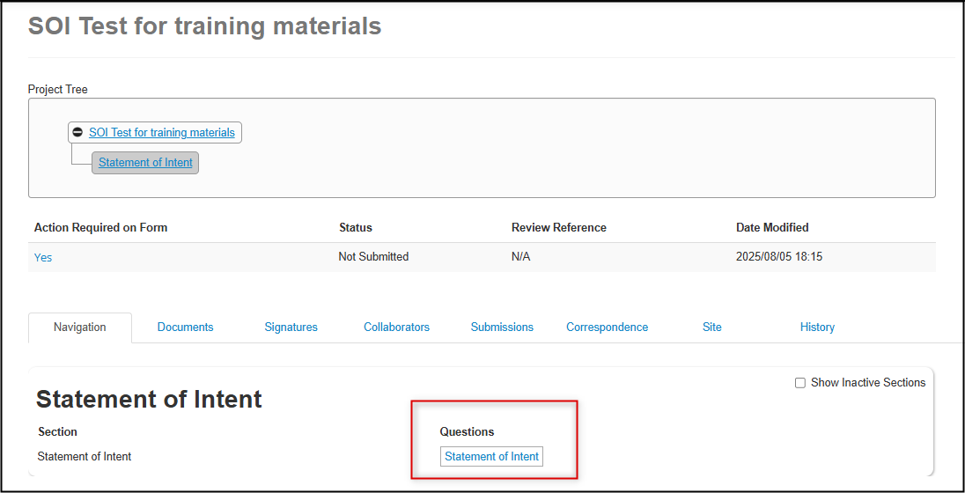This screenshot has height=493, width=965.
Task: Click Statement of Intent text under Section
Action: tap(85, 457)
